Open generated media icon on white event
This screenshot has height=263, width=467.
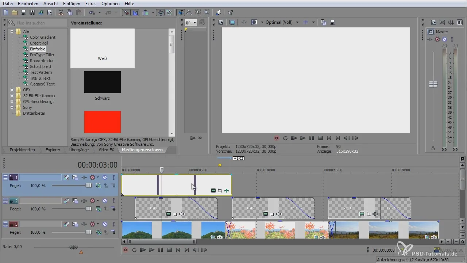pyautogui.click(x=213, y=191)
